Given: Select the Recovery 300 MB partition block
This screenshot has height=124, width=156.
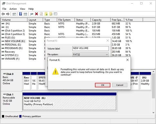Looking at the screenshot, I should [x=26, y=81].
